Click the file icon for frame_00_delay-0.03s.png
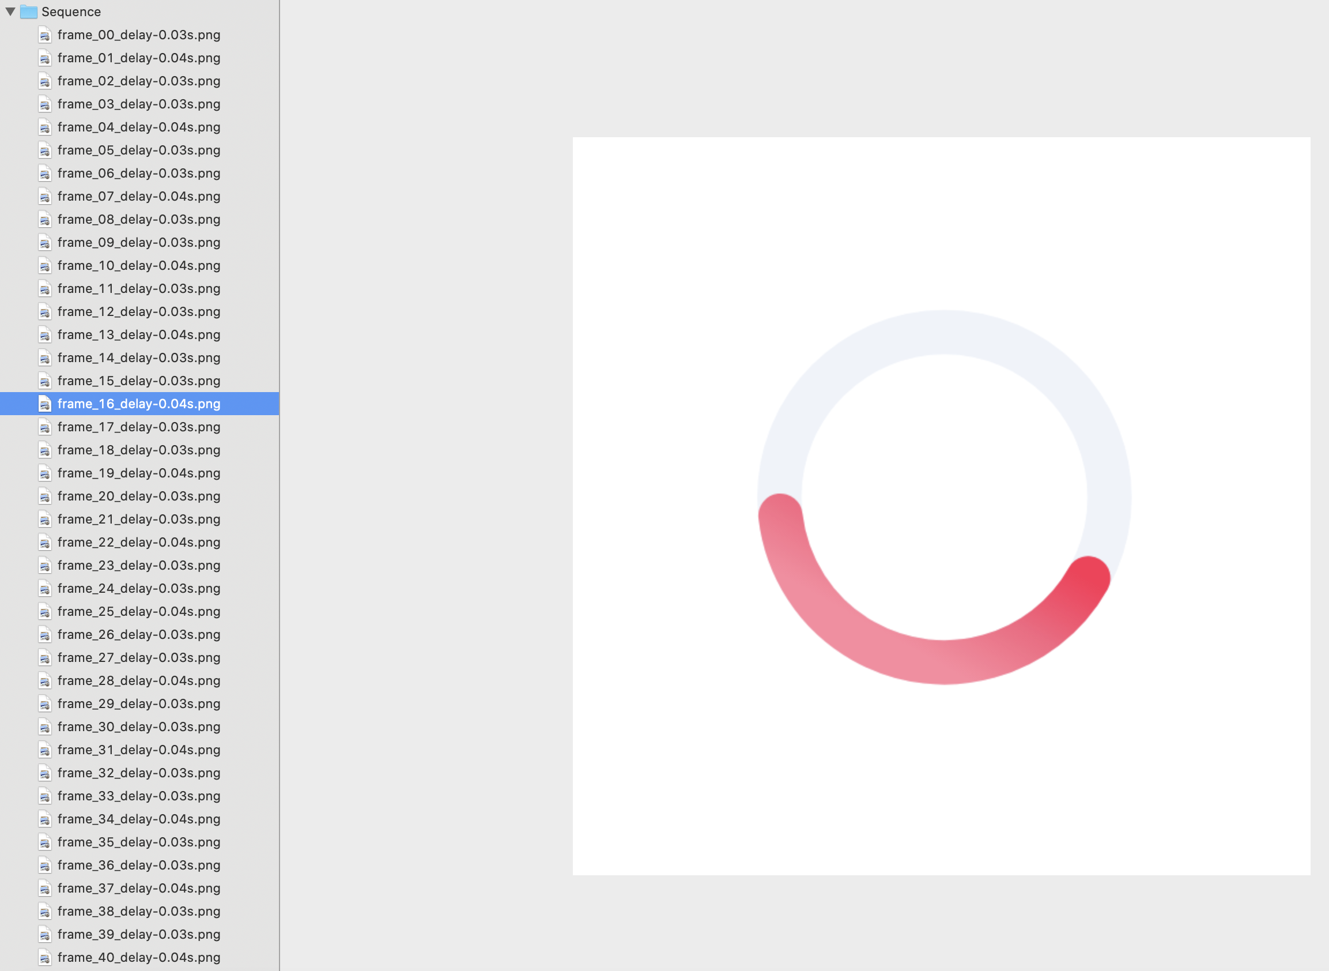Image resolution: width=1329 pixels, height=971 pixels. pos(44,35)
